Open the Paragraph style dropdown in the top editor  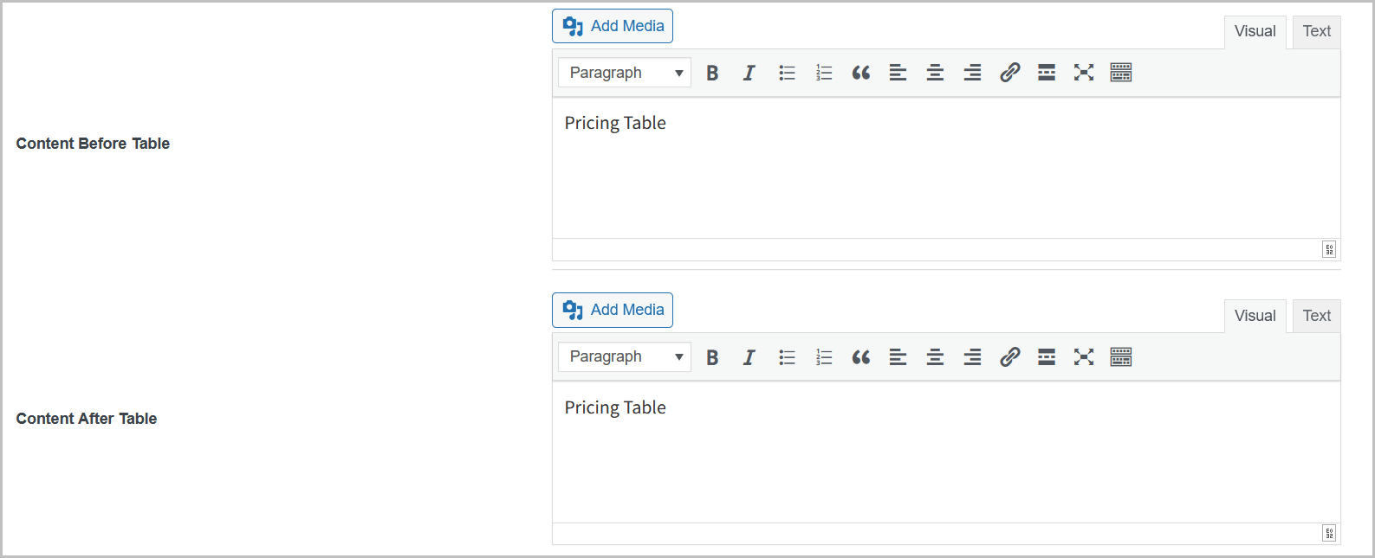click(x=623, y=73)
